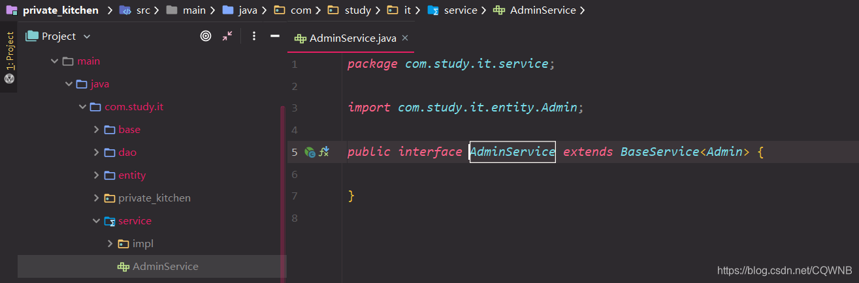Screen dimensions: 859x283
Task: Expand the private_kitchen package
Action: tap(96, 198)
